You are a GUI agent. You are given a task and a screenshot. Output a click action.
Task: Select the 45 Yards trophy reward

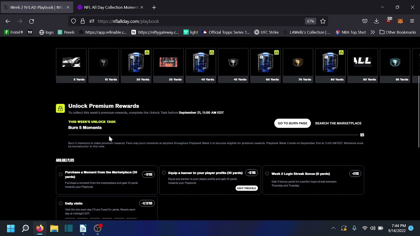point(233,66)
